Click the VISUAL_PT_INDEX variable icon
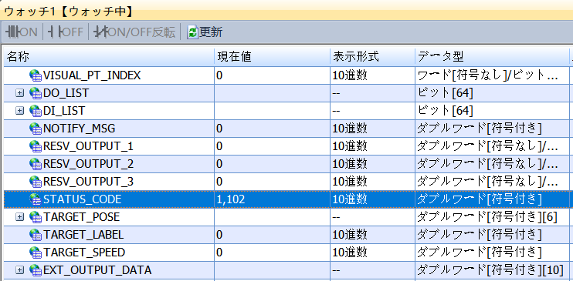The image size is (573, 281). (x=36, y=75)
